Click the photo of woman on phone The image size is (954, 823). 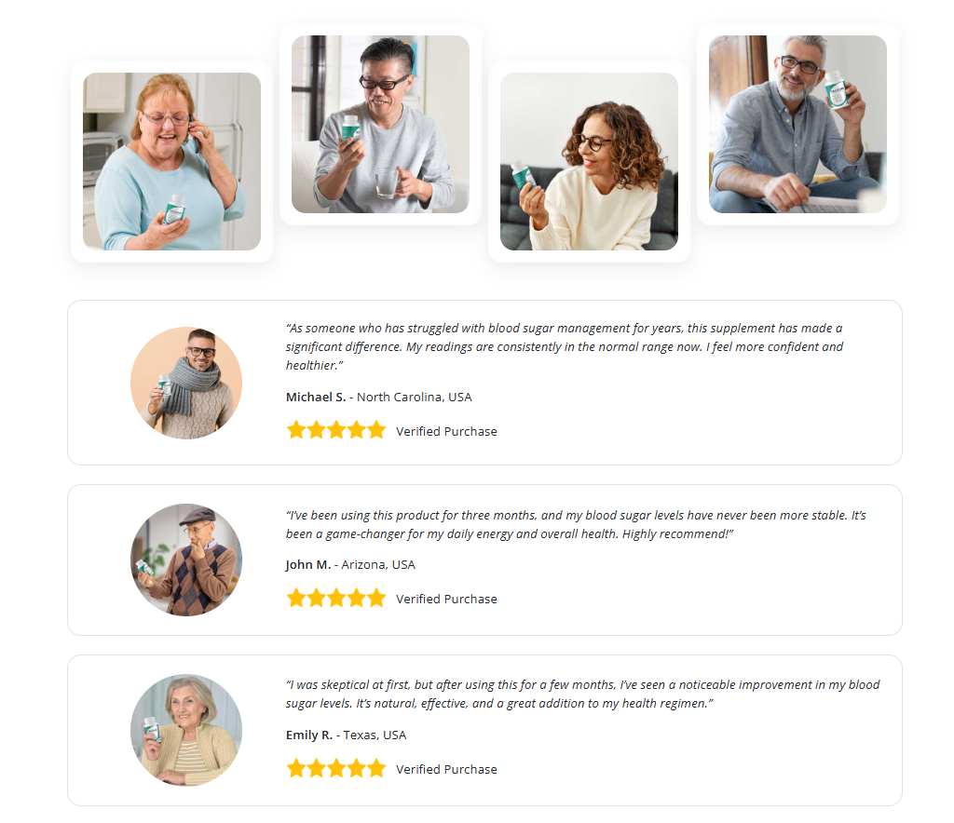tap(171, 161)
